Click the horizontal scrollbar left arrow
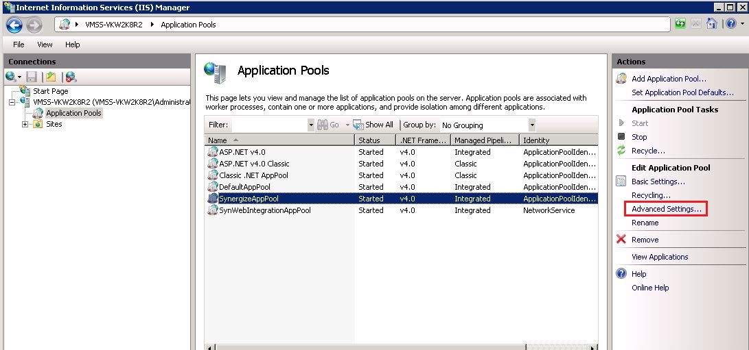 (x=209, y=348)
